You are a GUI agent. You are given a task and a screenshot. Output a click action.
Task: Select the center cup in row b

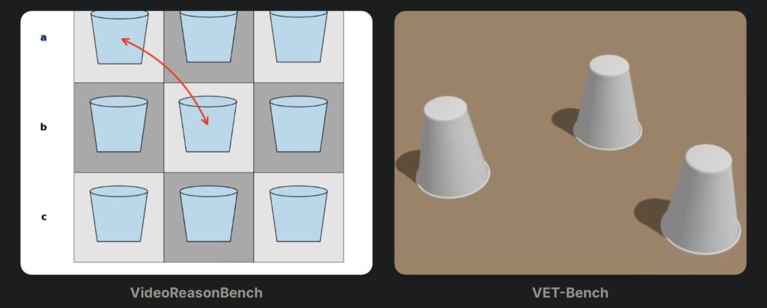click(x=208, y=124)
